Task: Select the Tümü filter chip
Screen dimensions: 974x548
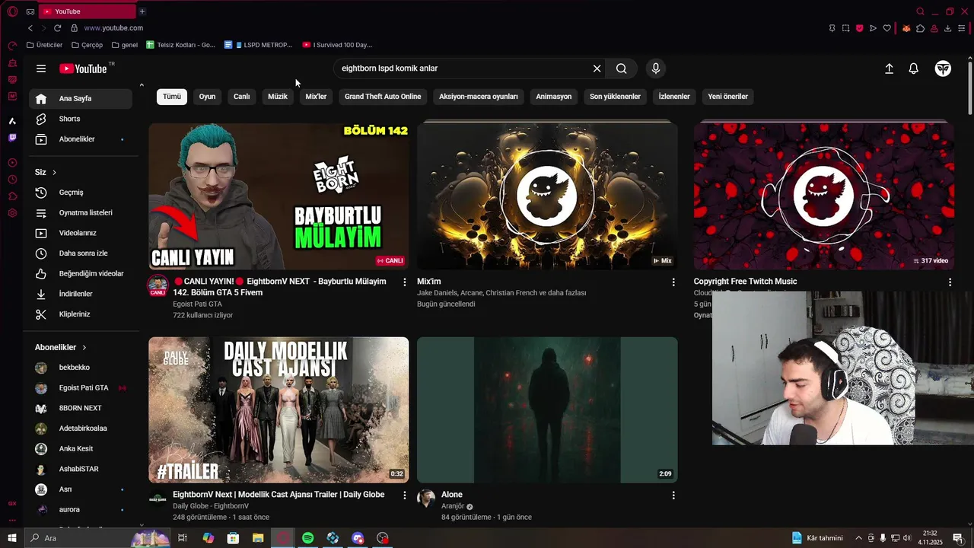Action: pos(172,97)
